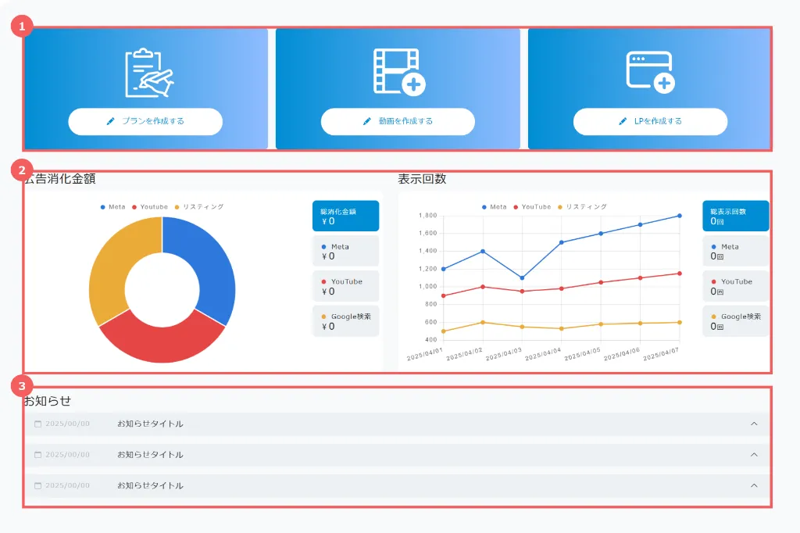Click the clipboard plan icon
The width and height of the screenshot is (800, 533).
pos(148,73)
